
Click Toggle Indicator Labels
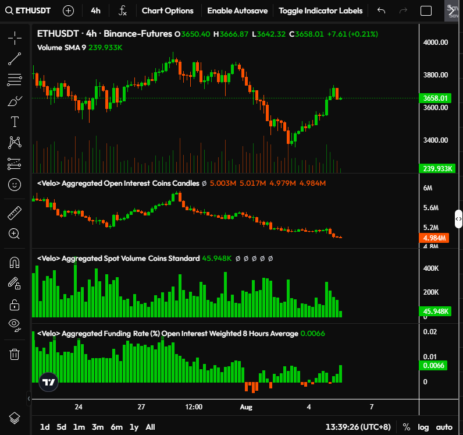(x=320, y=11)
